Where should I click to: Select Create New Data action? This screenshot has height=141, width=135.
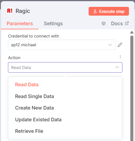(x=34, y=108)
